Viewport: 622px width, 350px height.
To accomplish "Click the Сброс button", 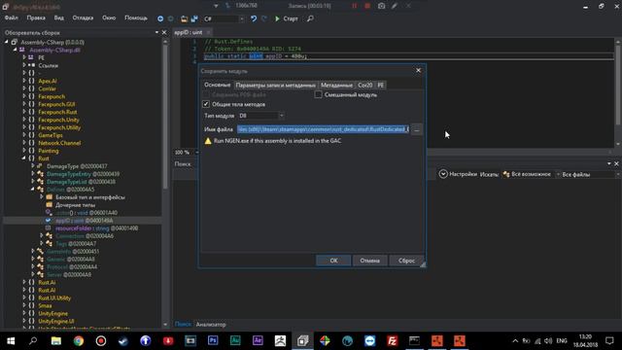I will click(406, 261).
